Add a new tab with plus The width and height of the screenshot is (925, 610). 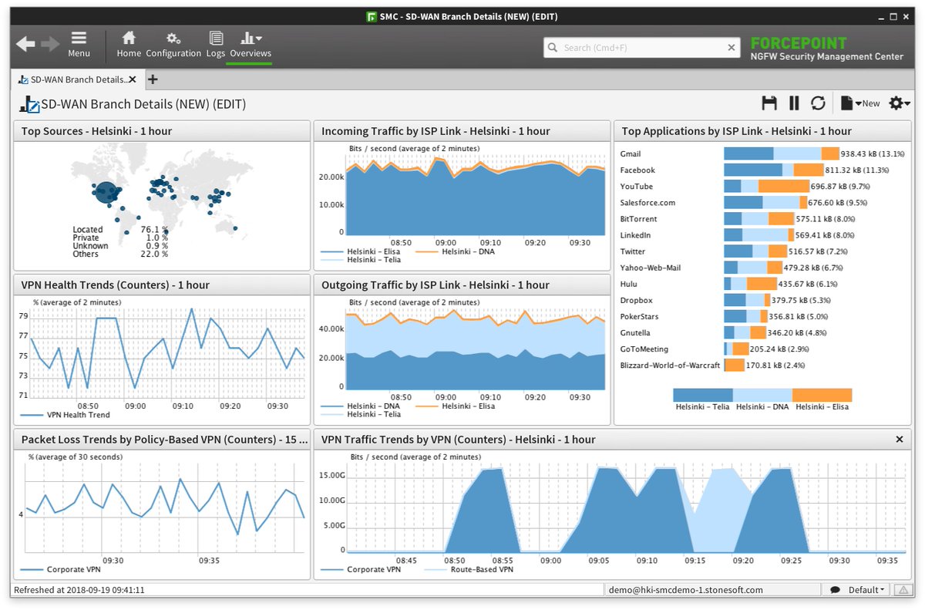pos(153,79)
